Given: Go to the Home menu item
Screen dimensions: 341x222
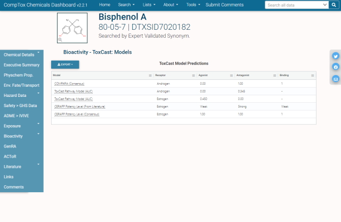Looking at the screenshot, I should (104, 5).
